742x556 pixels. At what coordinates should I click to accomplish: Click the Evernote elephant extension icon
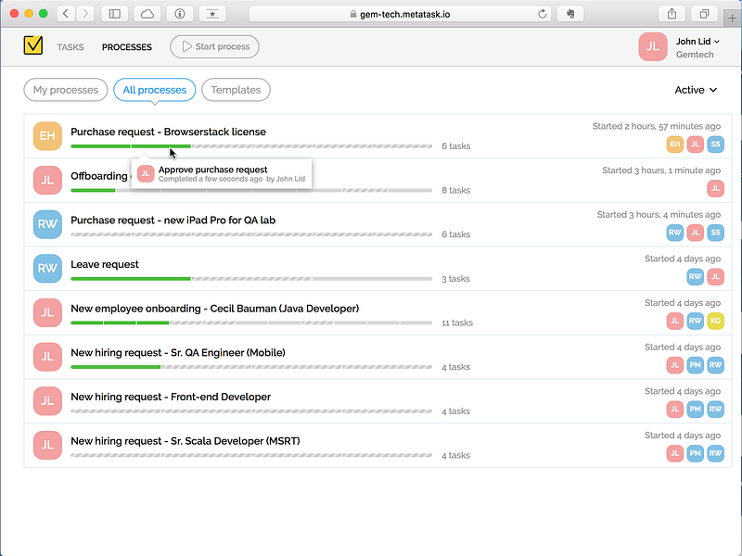(570, 14)
